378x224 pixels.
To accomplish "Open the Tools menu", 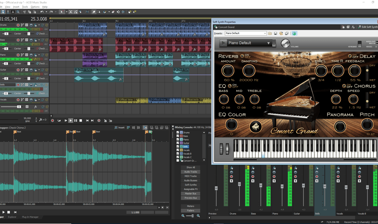I will pos(25,7).
